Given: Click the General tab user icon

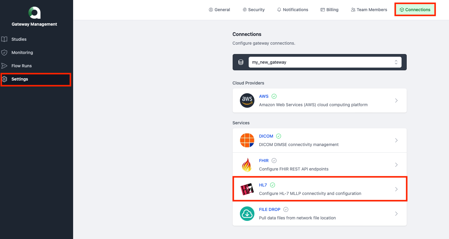Looking at the screenshot, I should point(211,10).
